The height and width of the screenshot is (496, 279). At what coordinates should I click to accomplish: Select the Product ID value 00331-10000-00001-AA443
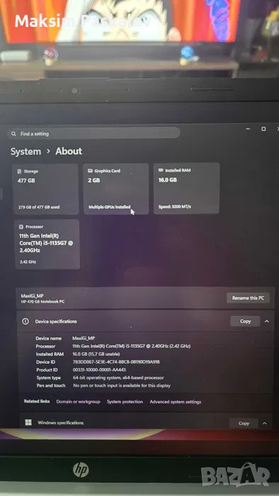tap(100, 370)
